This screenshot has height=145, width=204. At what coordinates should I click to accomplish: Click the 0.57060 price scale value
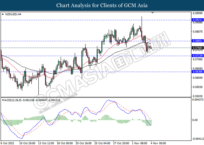[198, 59]
